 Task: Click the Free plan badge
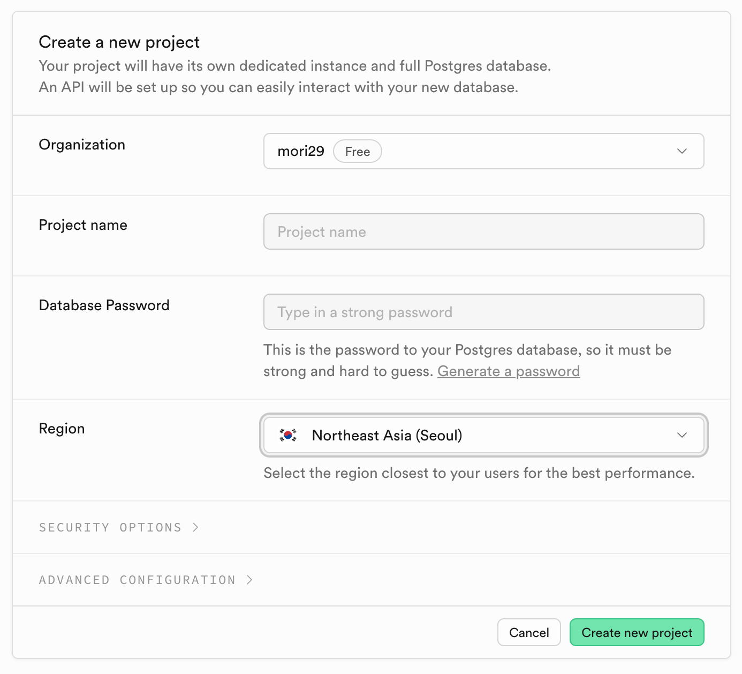click(x=357, y=152)
